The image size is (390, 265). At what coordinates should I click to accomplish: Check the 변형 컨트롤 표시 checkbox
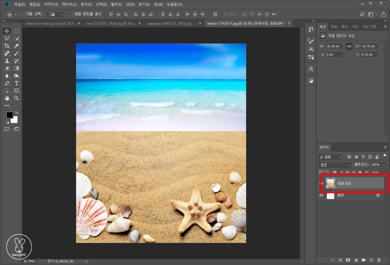point(71,14)
